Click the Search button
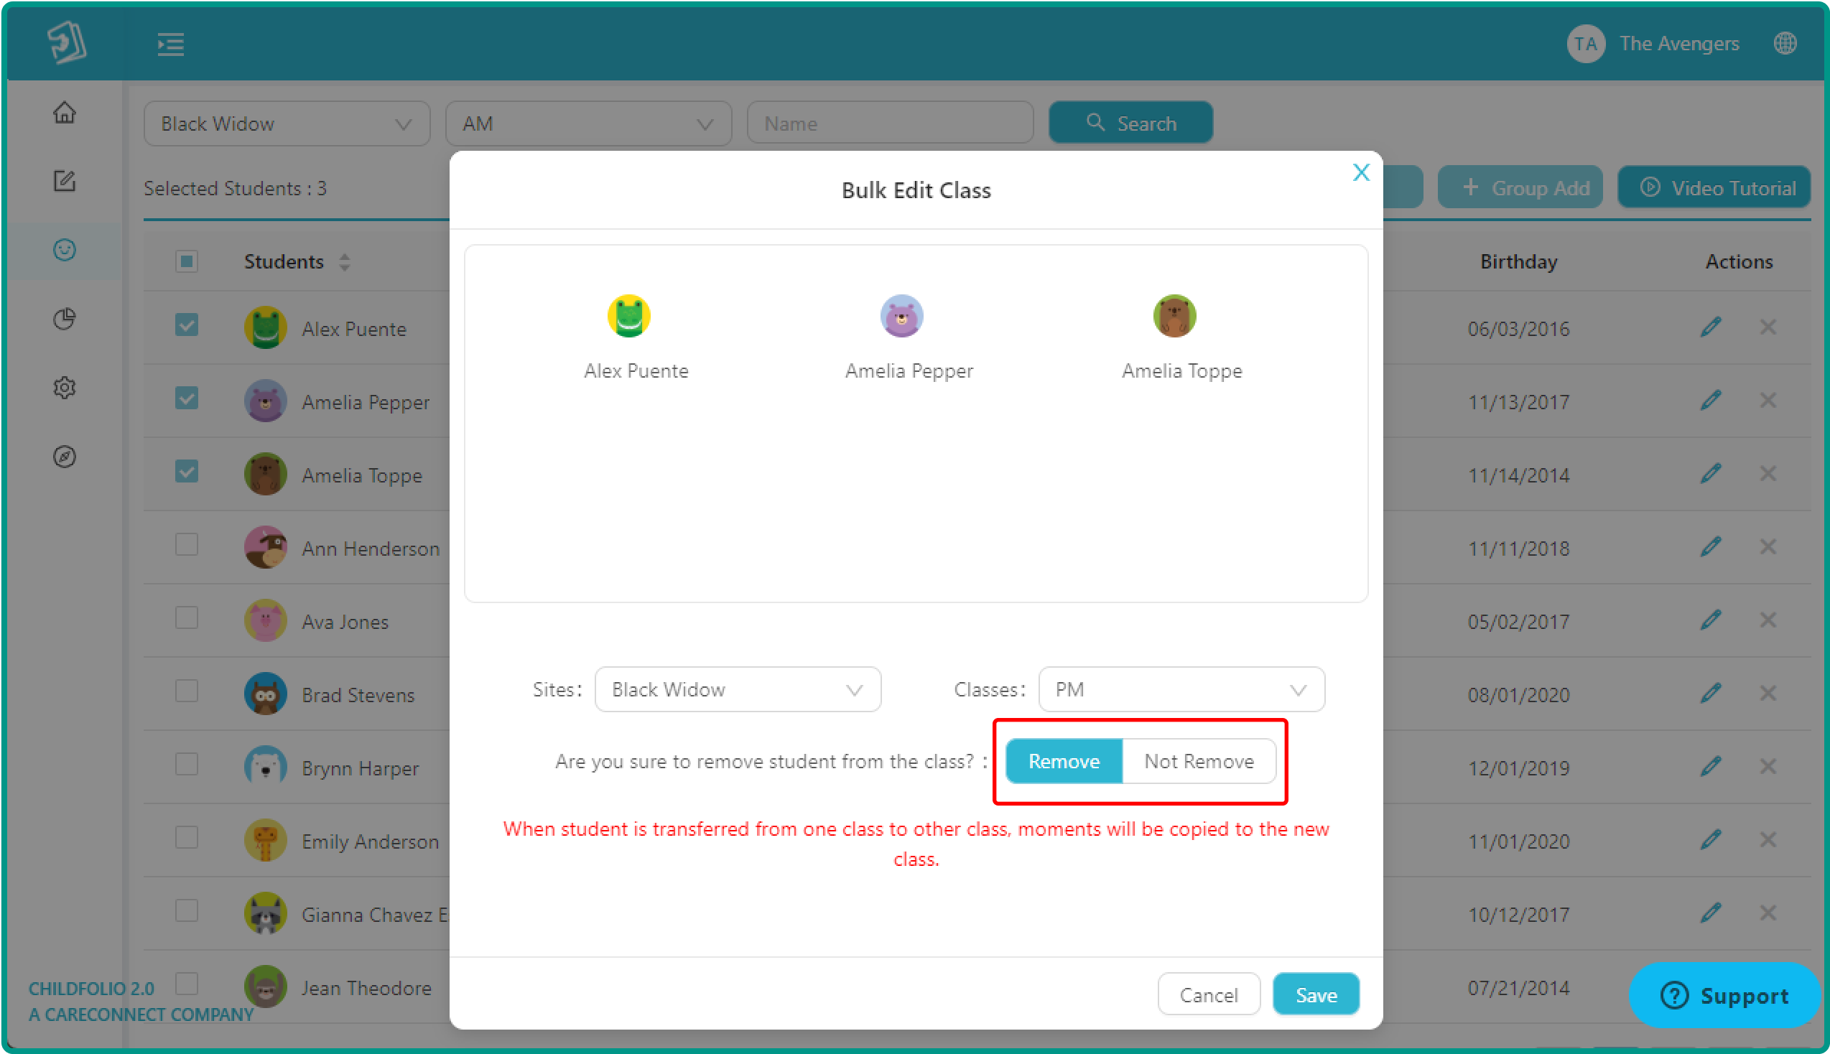The width and height of the screenshot is (1830, 1054). coord(1130,123)
